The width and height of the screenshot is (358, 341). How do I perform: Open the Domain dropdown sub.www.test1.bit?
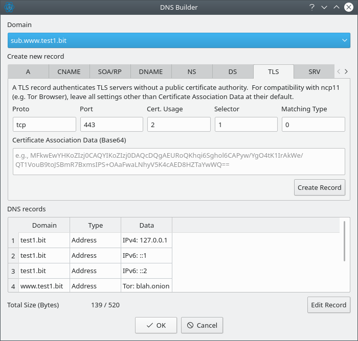pyautogui.click(x=179, y=40)
